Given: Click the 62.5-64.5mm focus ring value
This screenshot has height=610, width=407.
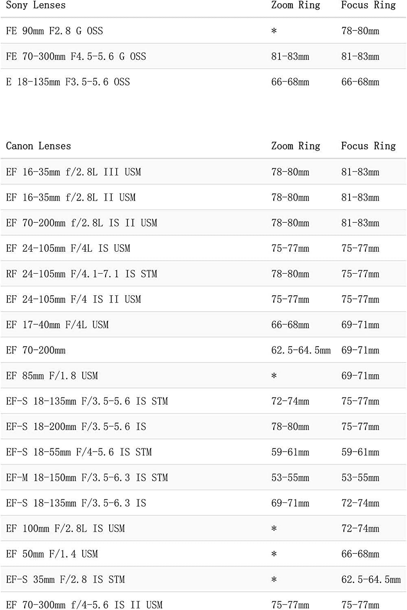Looking at the screenshot, I should [x=371, y=579].
